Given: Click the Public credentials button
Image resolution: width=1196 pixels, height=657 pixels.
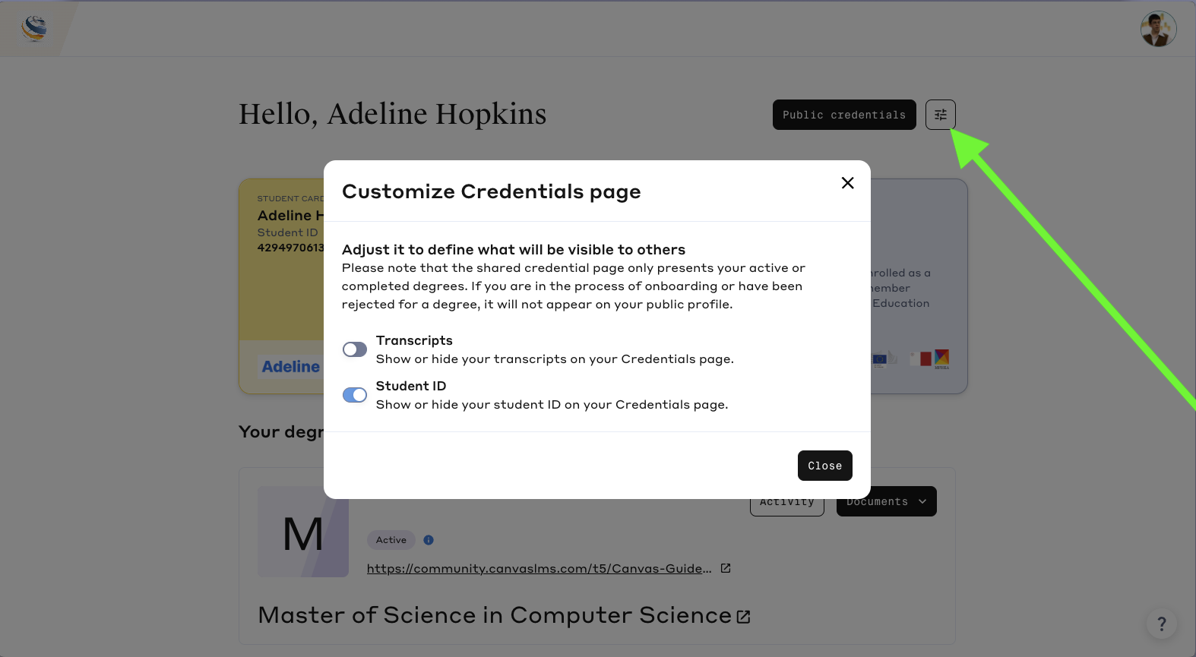Looking at the screenshot, I should coord(843,115).
